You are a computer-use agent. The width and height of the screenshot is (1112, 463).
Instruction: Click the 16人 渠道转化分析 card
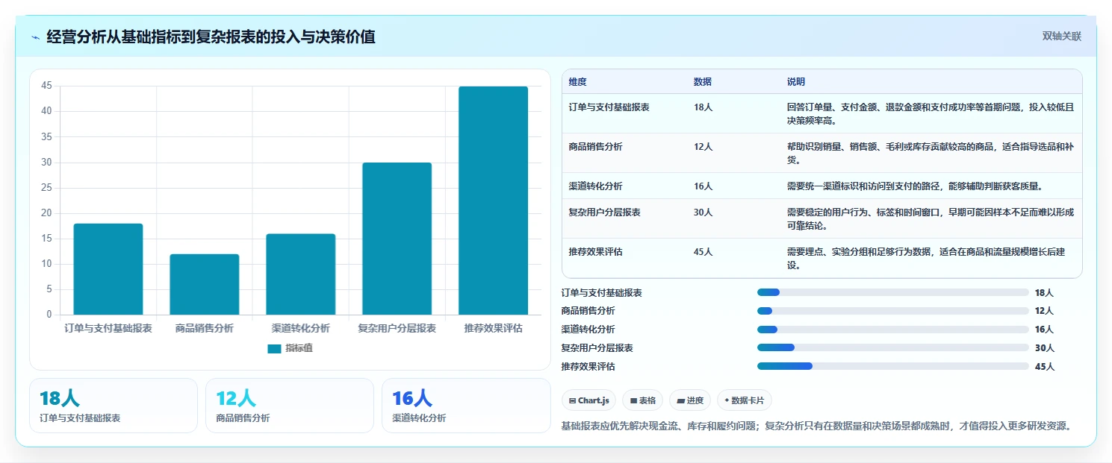466,406
